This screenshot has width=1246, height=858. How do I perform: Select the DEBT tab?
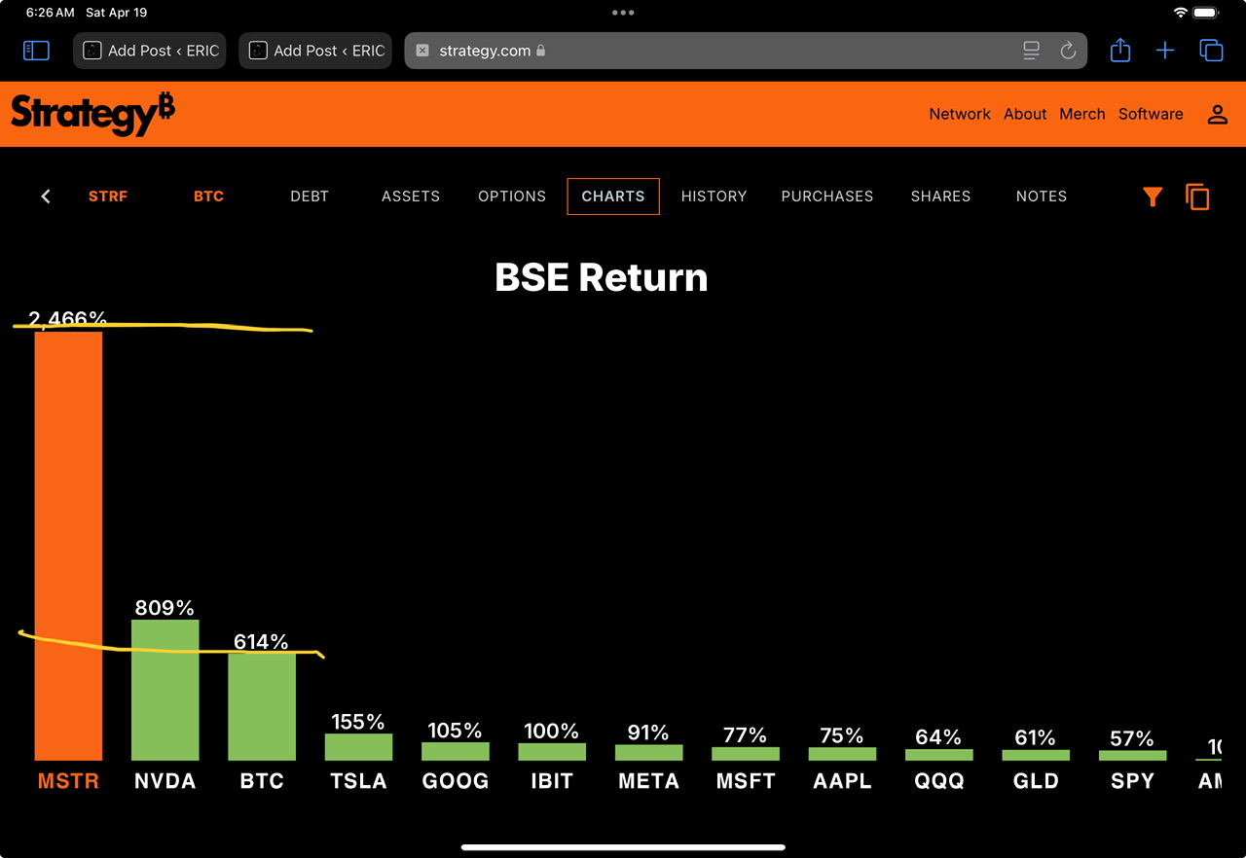point(310,197)
